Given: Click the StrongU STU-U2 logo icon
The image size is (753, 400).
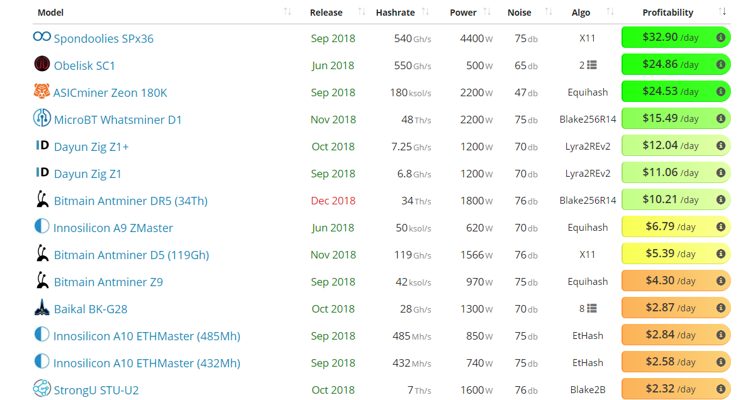Looking at the screenshot, I should (x=42, y=388).
